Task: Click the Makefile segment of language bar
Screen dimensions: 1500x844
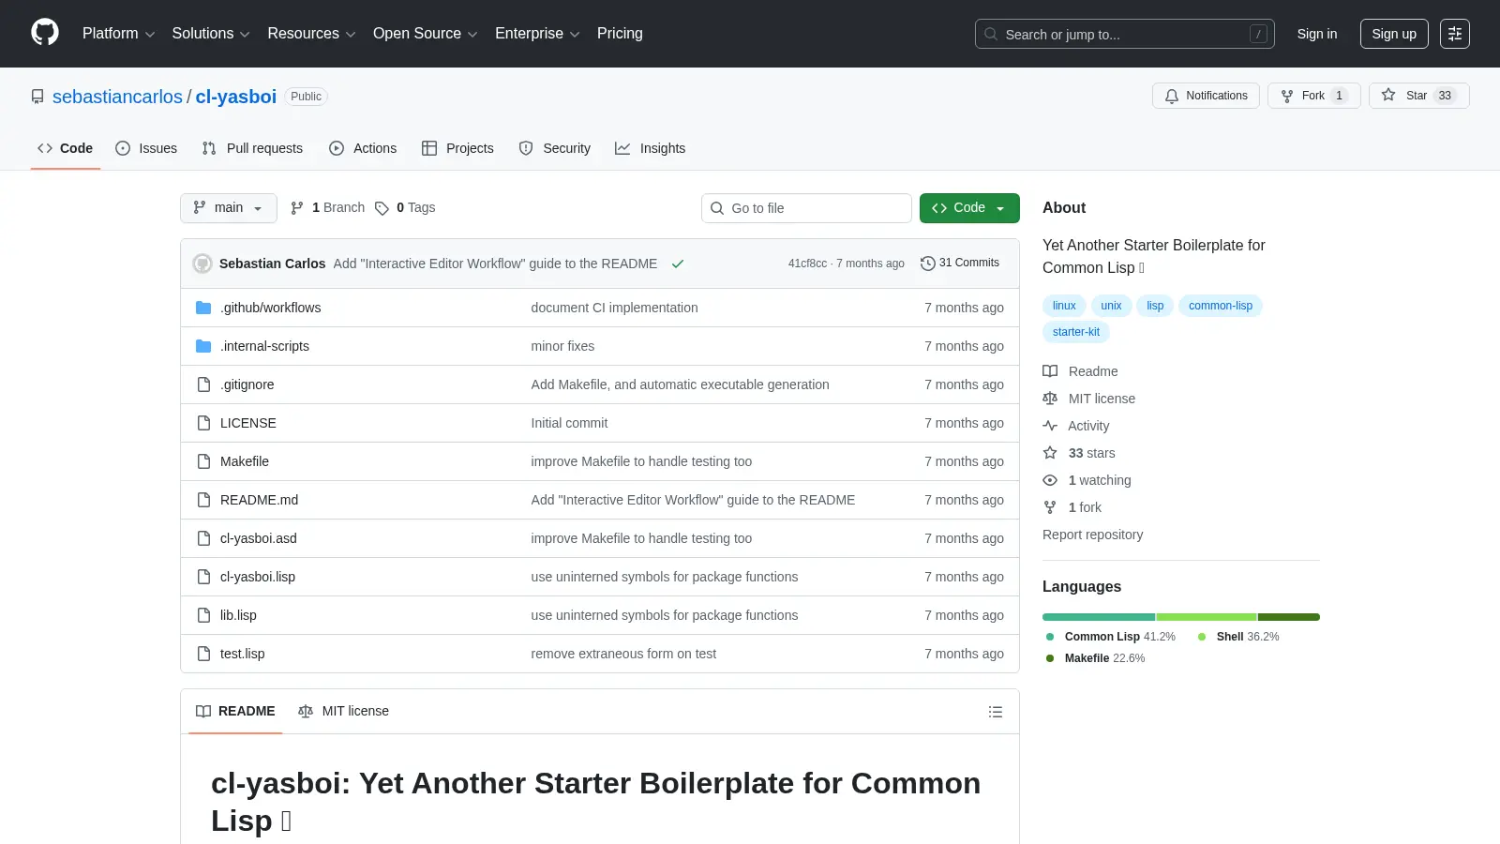Action: (1289, 617)
